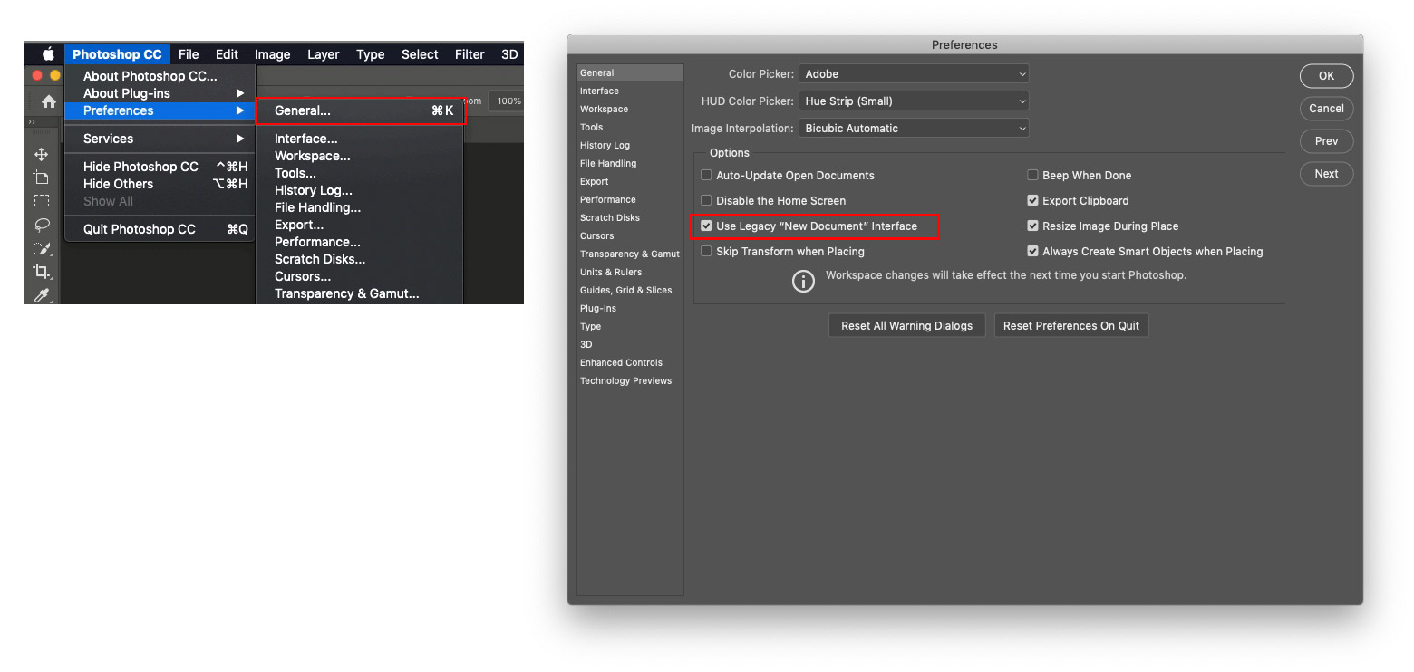Screen dimensions: 1414x672
Task: Click Reset Preferences On Quit
Action: (x=1071, y=326)
